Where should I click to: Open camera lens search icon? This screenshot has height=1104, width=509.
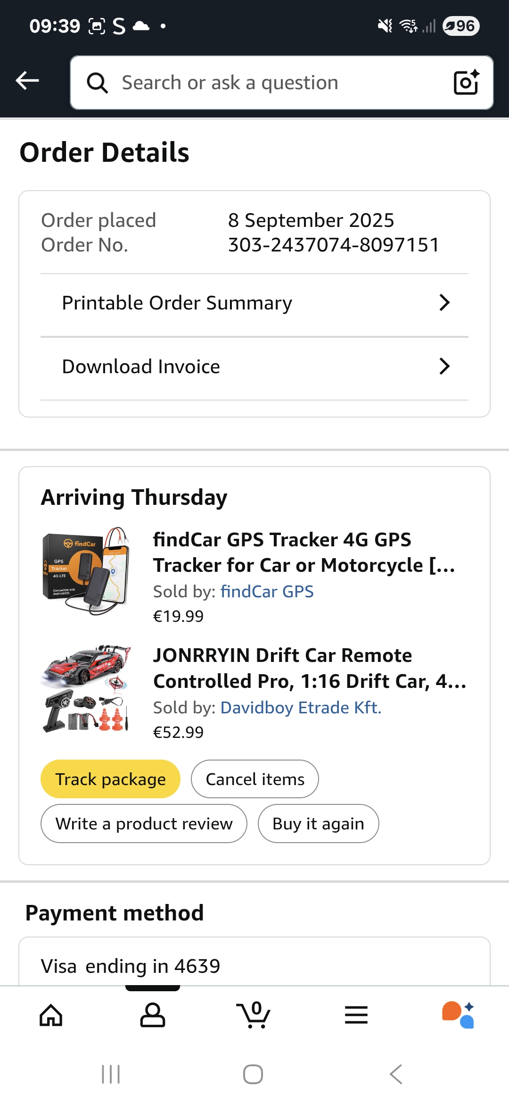point(466,83)
